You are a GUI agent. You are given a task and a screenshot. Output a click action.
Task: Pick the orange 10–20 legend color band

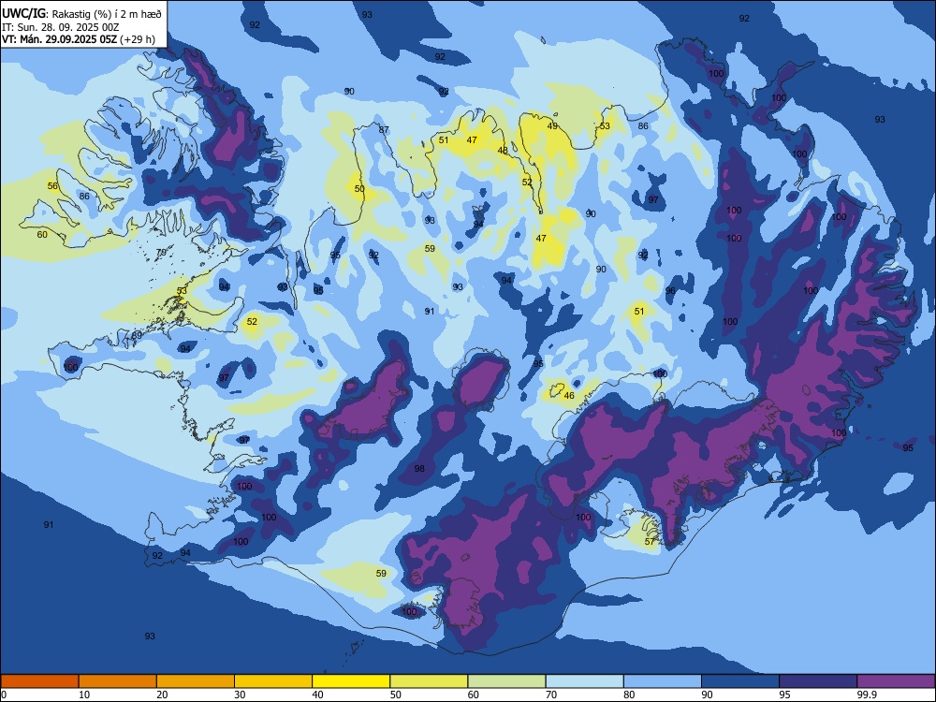point(118,681)
